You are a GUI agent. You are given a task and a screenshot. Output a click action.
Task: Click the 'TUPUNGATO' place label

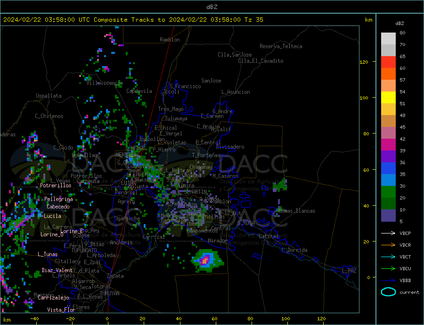(x=84, y=250)
